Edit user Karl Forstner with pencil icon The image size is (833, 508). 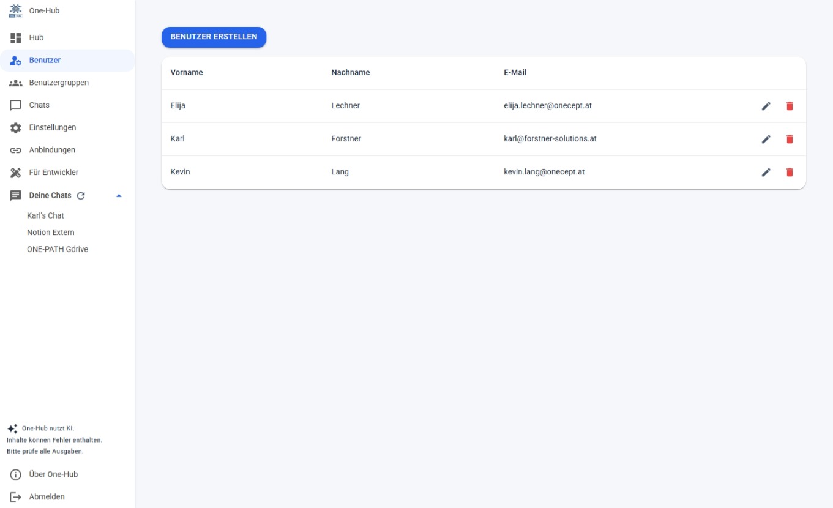(x=766, y=139)
